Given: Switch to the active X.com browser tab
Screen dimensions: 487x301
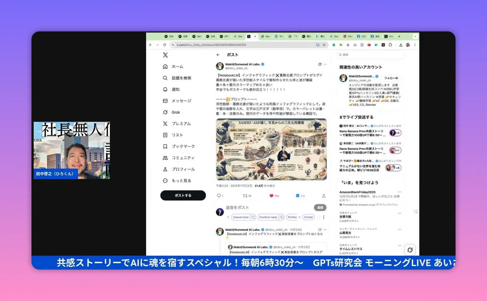Looking at the screenshot, I should [x=251, y=36].
